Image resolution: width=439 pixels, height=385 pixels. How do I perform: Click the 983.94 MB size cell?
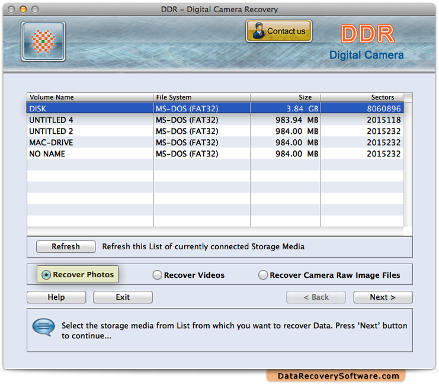[x=286, y=120]
